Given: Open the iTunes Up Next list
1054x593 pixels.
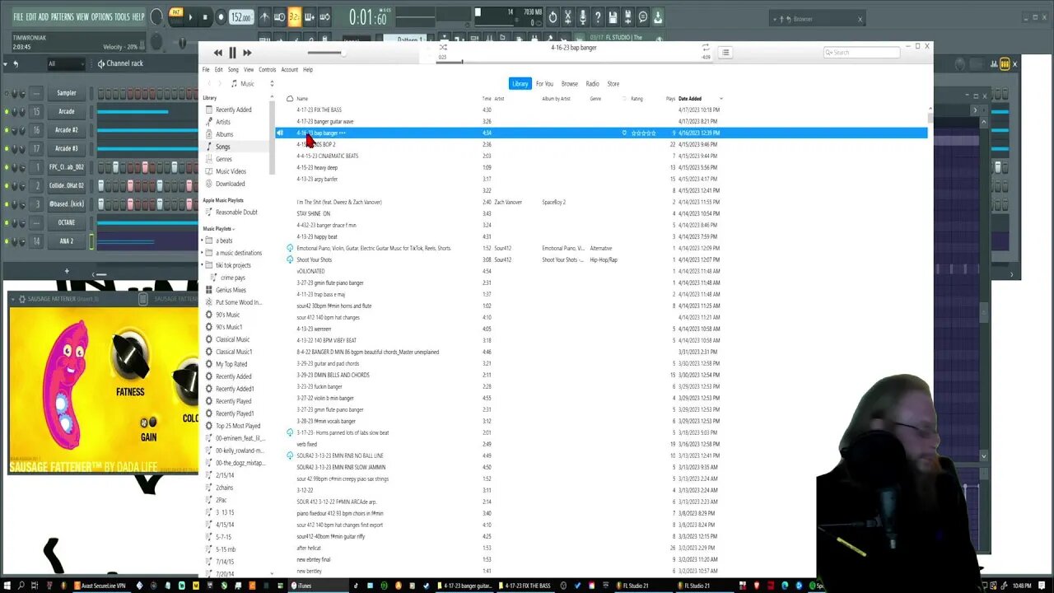Looking at the screenshot, I should (725, 53).
